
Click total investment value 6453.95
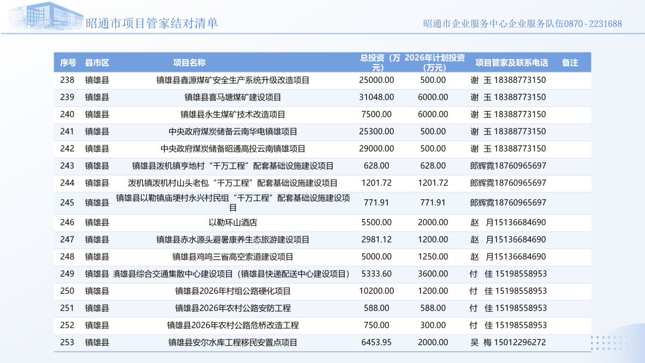[x=376, y=343]
